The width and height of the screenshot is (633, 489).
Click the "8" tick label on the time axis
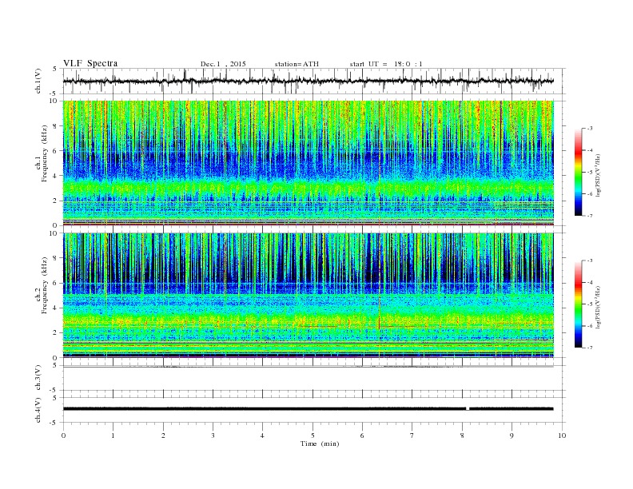pyautogui.click(x=462, y=435)
